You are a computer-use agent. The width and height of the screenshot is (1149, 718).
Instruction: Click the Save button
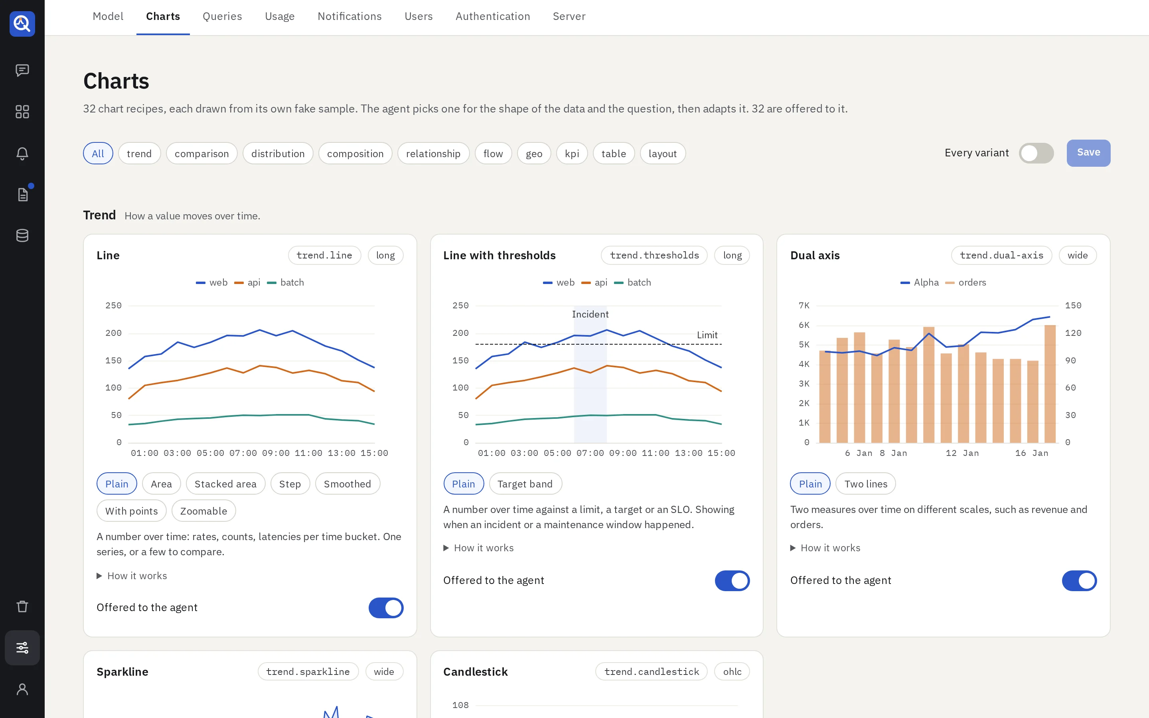point(1088,153)
